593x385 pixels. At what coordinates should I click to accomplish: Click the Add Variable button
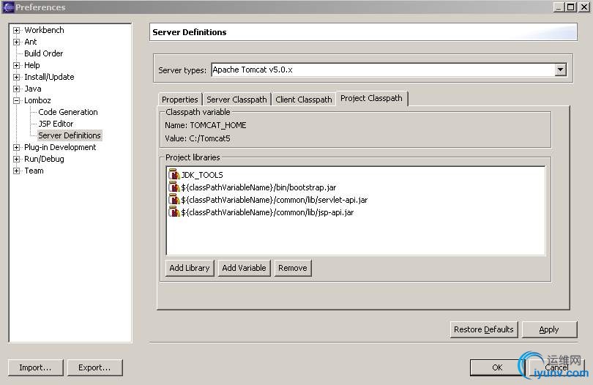coord(244,268)
